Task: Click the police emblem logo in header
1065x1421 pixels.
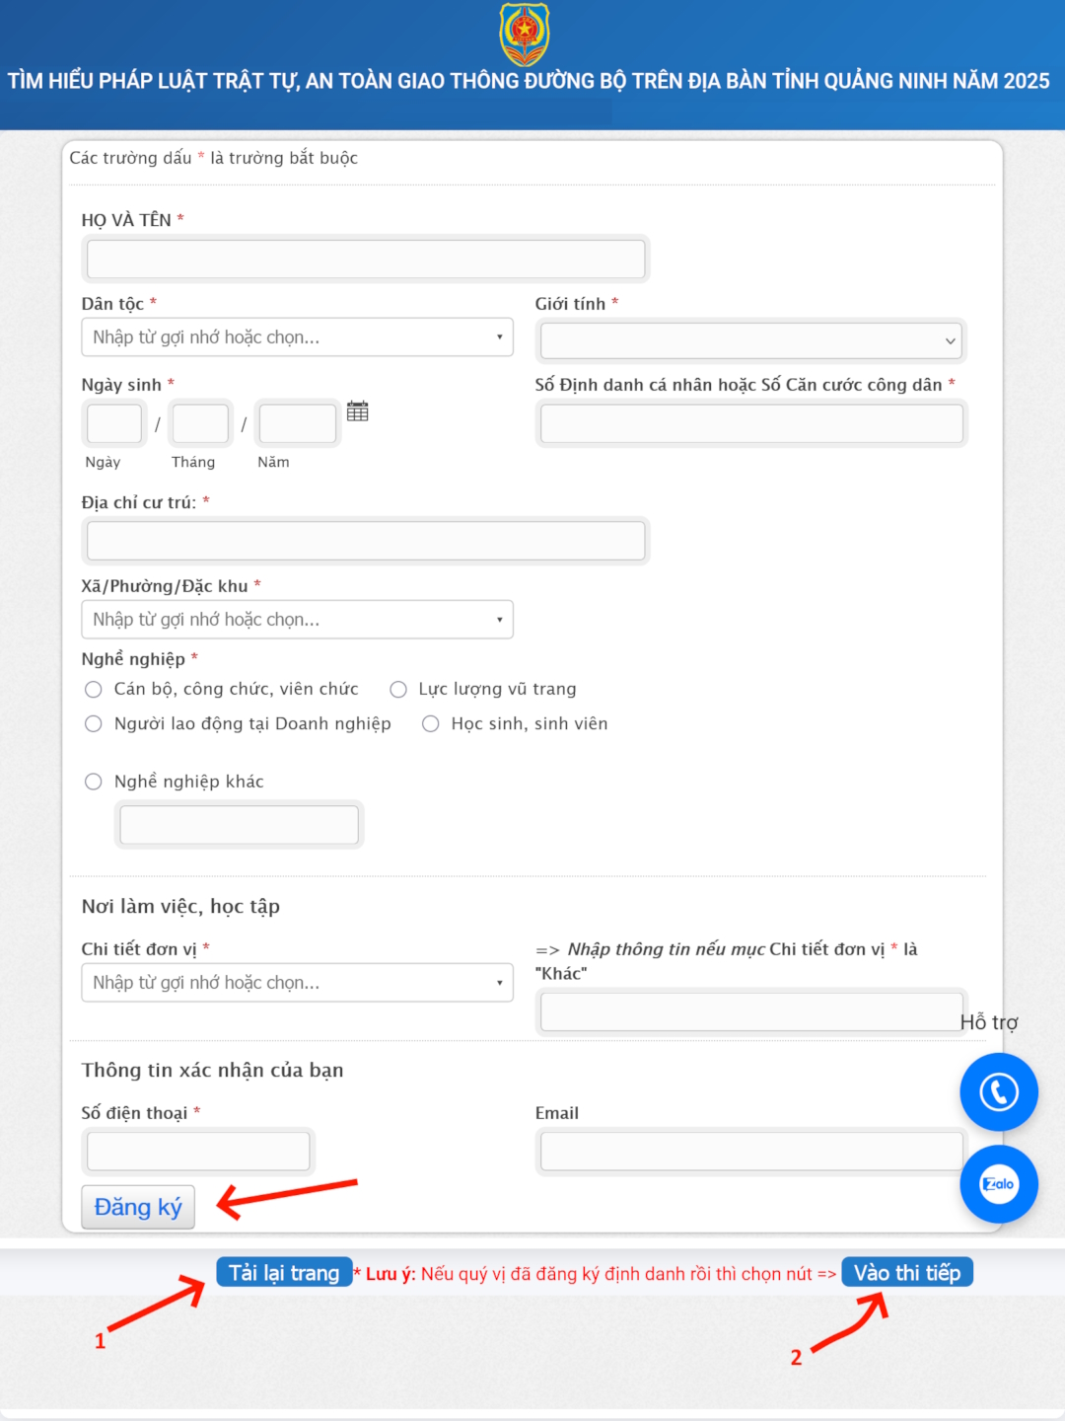Action: click(x=524, y=34)
